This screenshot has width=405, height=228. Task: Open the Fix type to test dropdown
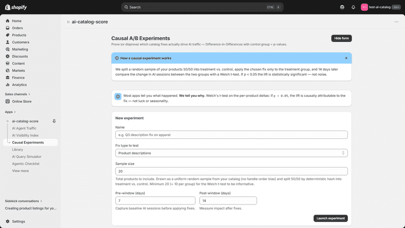231,153
